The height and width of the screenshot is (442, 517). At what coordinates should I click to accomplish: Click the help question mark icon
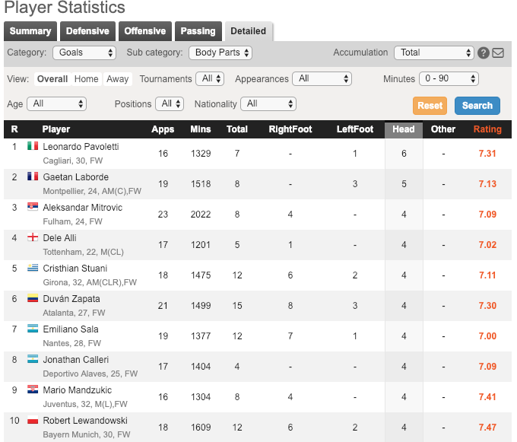click(x=484, y=53)
